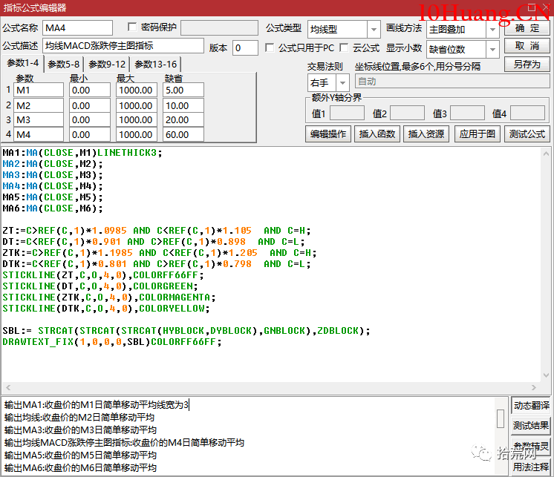Expand the 画线方法 dropdown arrow
This screenshot has height=477, width=554.
click(x=492, y=29)
